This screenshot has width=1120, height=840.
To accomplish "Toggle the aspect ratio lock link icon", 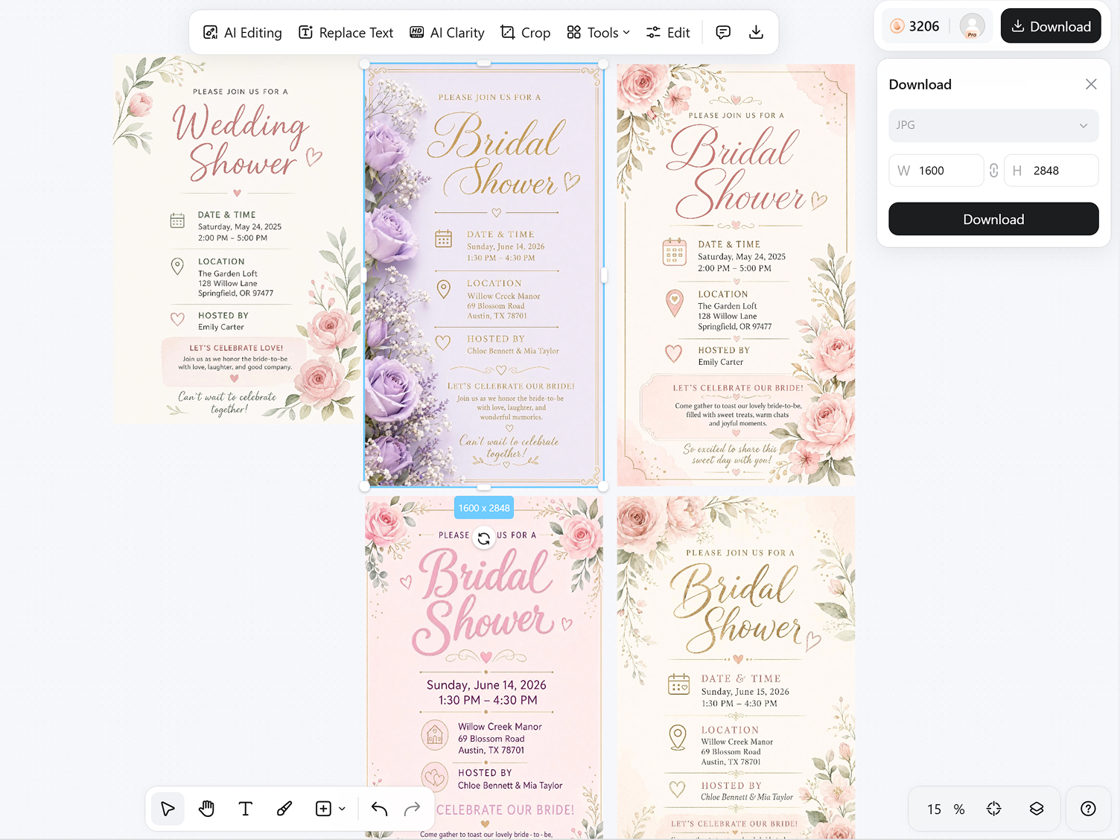I will pos(993,171).
